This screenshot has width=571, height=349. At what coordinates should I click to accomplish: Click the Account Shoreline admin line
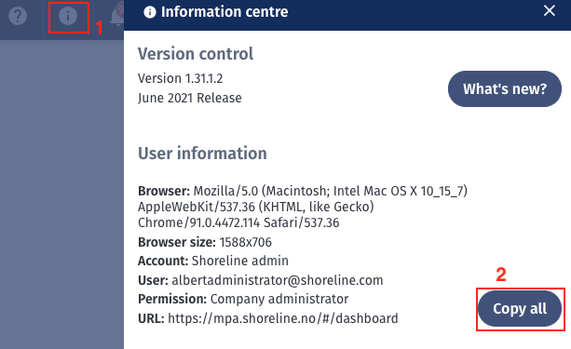[213, 261]
